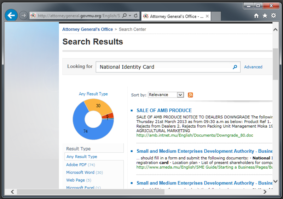Viewport: 283px width, 199px height.
Task: Open the address bar dropdown arrow
Action: tap(130, 16)
